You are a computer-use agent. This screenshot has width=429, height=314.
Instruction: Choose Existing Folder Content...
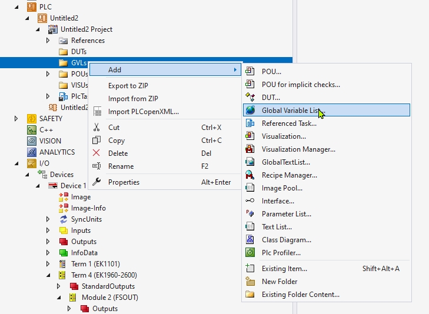pyautogui.click(x=327, y=295)
